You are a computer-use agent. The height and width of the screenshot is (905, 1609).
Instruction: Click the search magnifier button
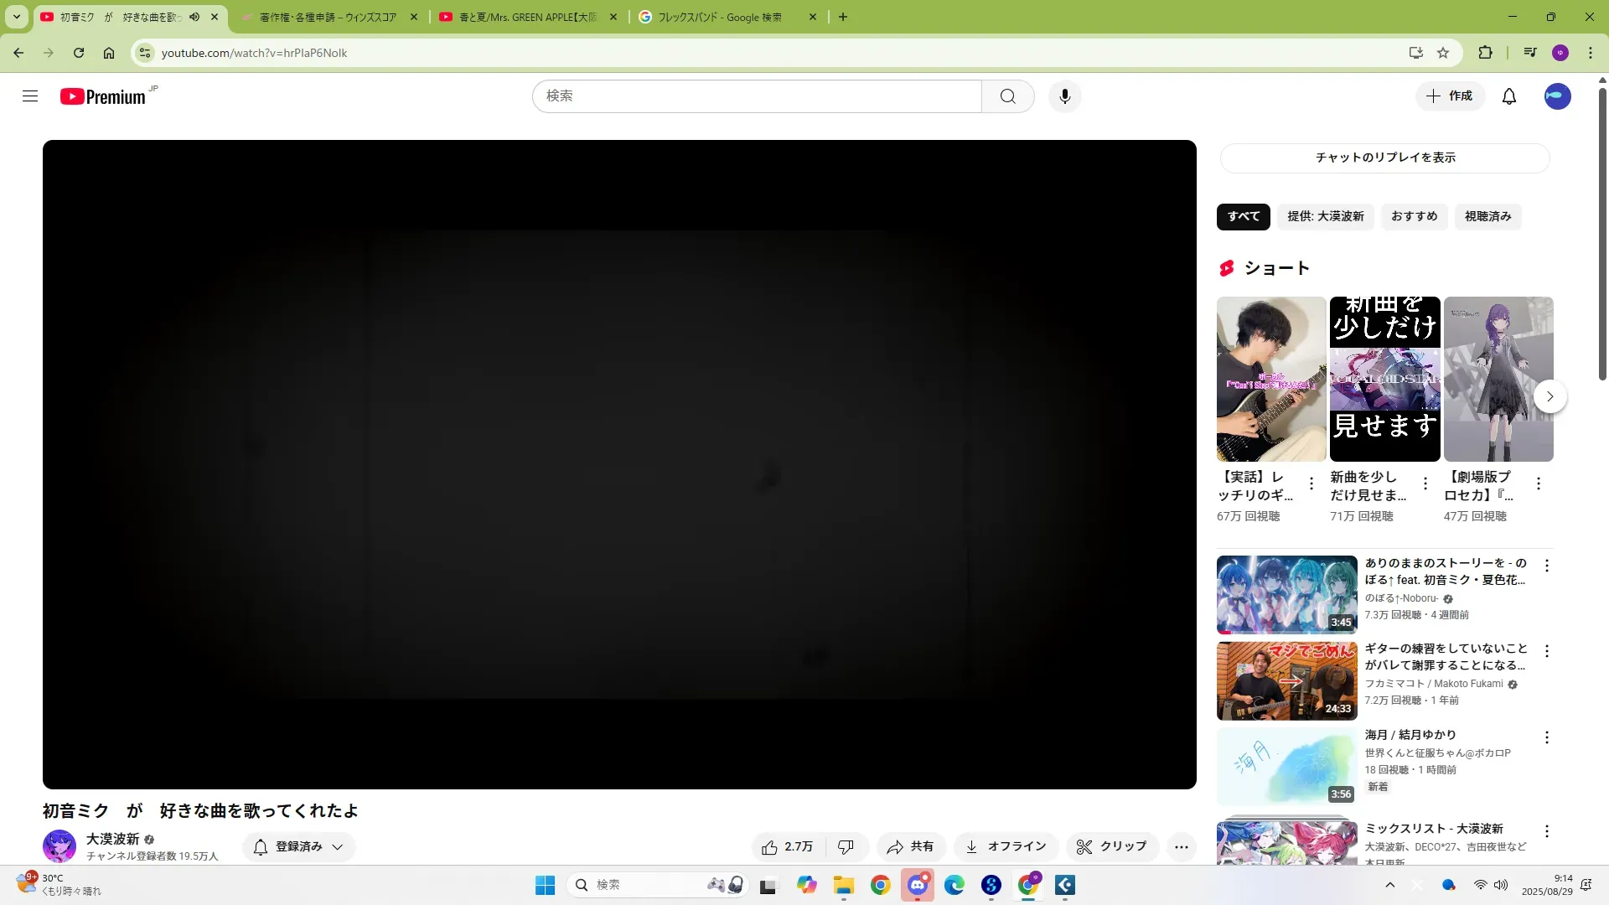click(1007, 96)
